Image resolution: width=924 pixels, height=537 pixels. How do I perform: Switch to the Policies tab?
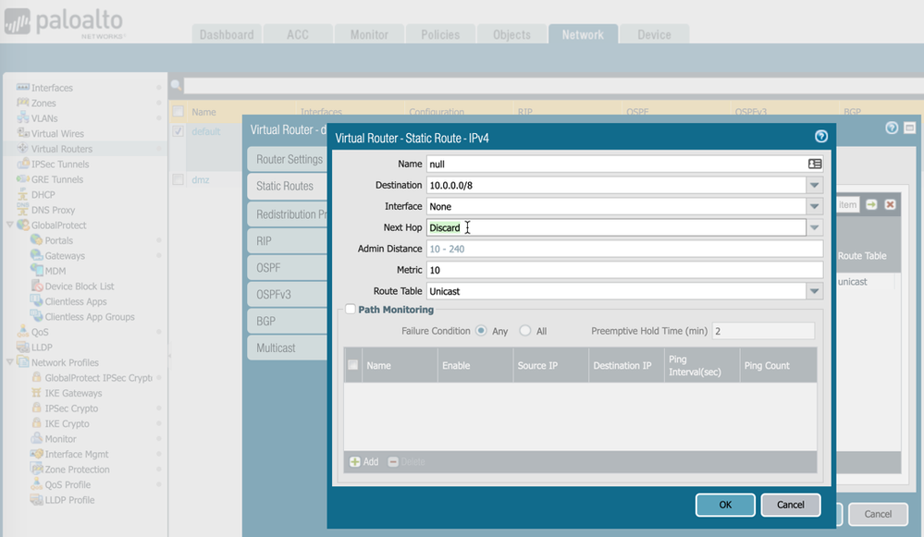440,34
